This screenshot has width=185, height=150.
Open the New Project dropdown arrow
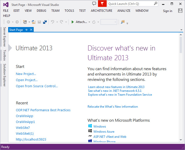tap(29, 22)
